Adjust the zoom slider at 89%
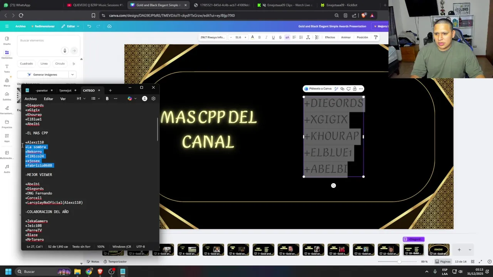Viewport: 493px width, 277px height. pos(399,262)
